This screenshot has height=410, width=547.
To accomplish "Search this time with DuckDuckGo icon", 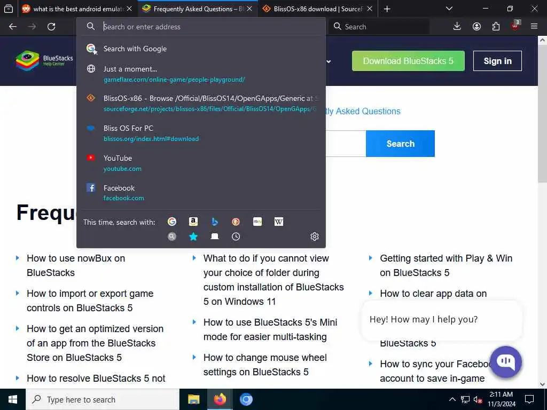I will pyautogui.click(x=236, y=222).
